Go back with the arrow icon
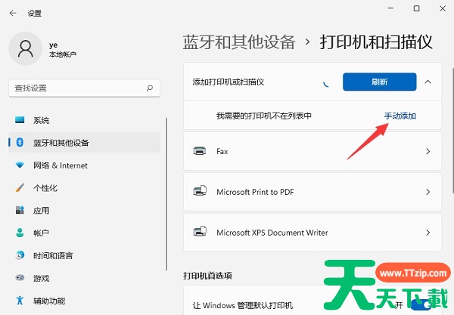Image resolution: width=454 pixels, height=315 pixels. 13,13
